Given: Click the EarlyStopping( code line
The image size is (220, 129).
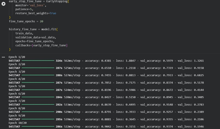Looking at the screenshot, I should point(39,1).
